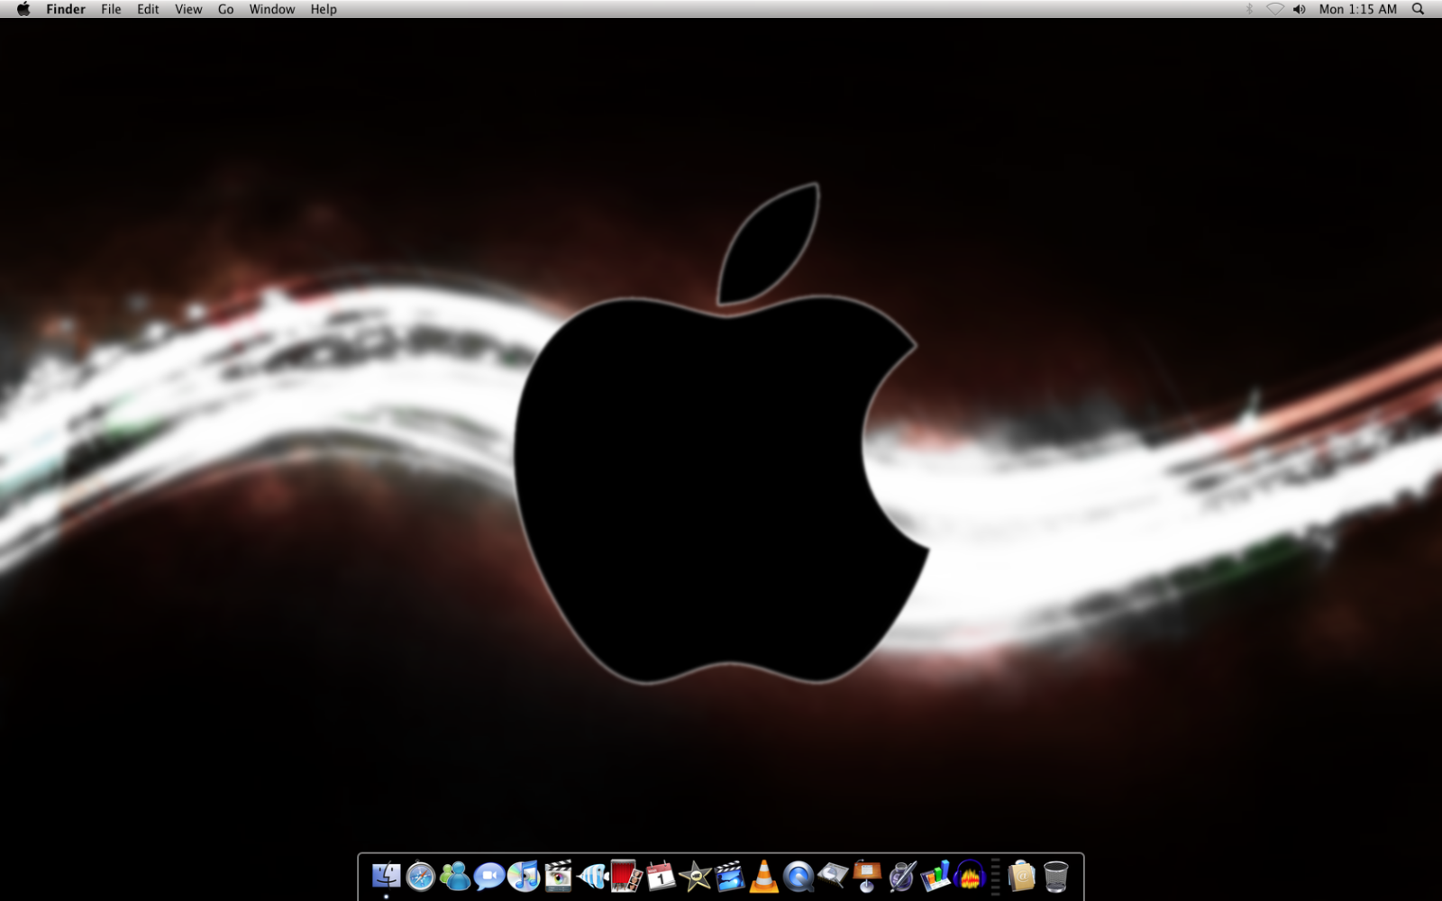Open the Finder application menu
The image size is (1442, 901).
[x=66, y=9]
